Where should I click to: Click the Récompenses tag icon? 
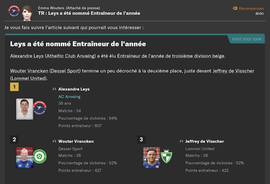[x=235, y=8]
